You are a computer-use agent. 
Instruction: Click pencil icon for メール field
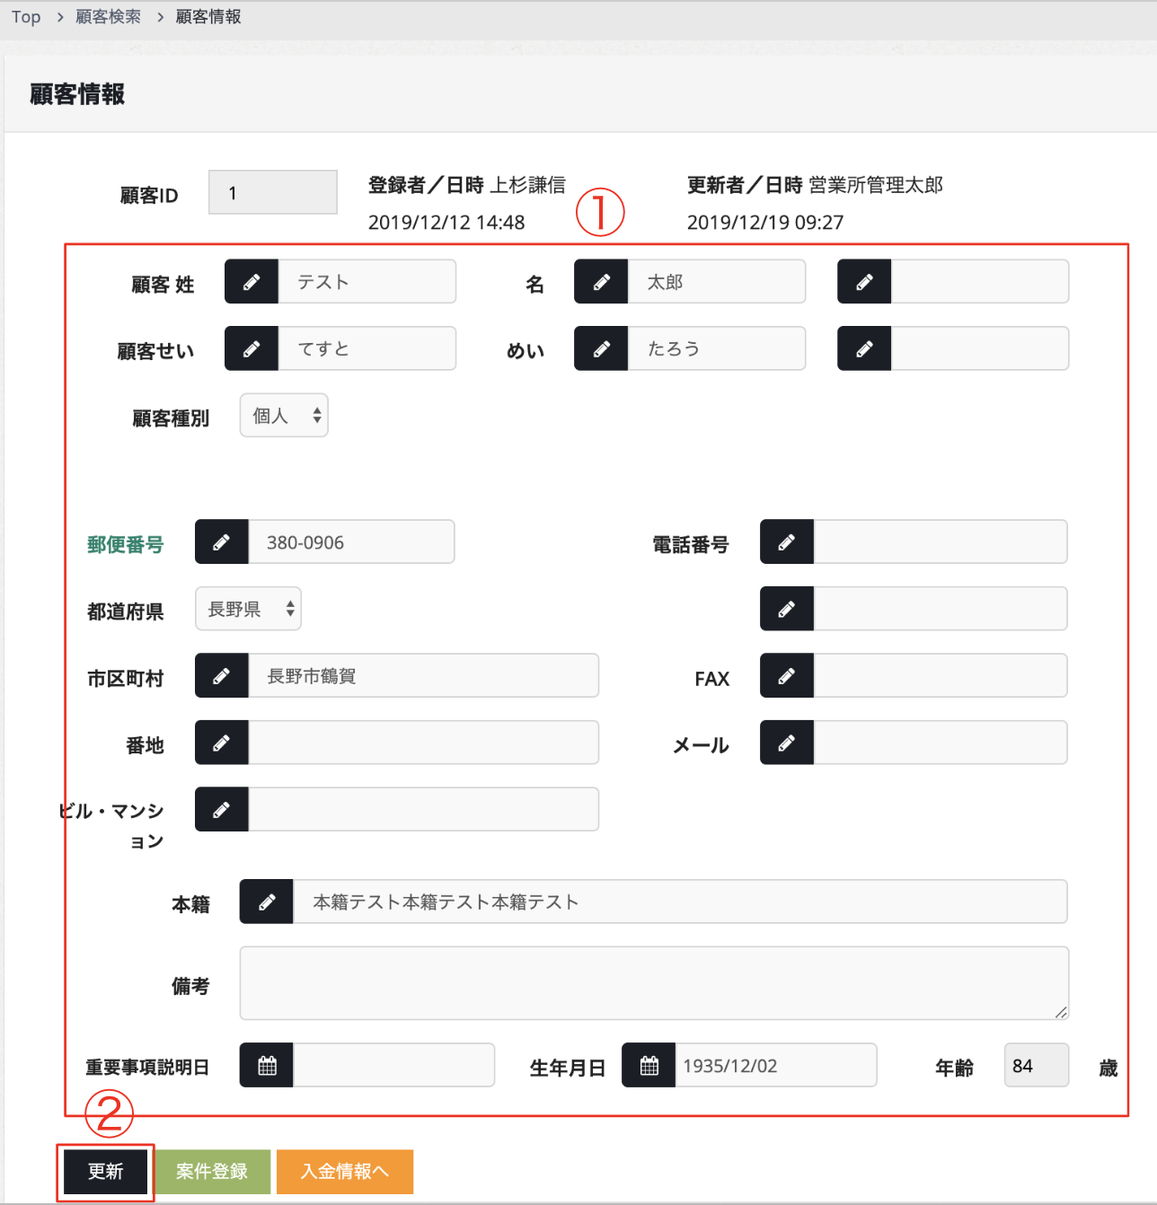(787, 743)
